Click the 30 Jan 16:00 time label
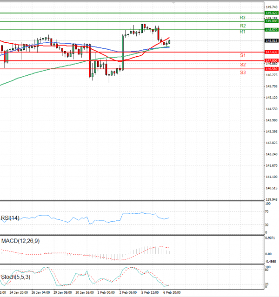Screen dimensions: 279x297 [85, 293]
